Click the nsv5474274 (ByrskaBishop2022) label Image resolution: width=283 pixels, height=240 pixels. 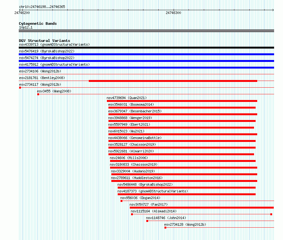pyautogui.click(x=47, y=58)
